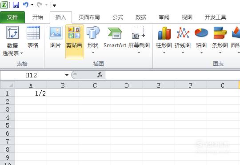
Task: Select column E header
Action: coord(159,85)
